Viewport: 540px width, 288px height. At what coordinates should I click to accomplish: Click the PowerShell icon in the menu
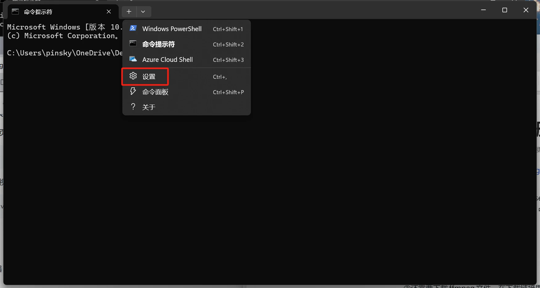[133, 28]
